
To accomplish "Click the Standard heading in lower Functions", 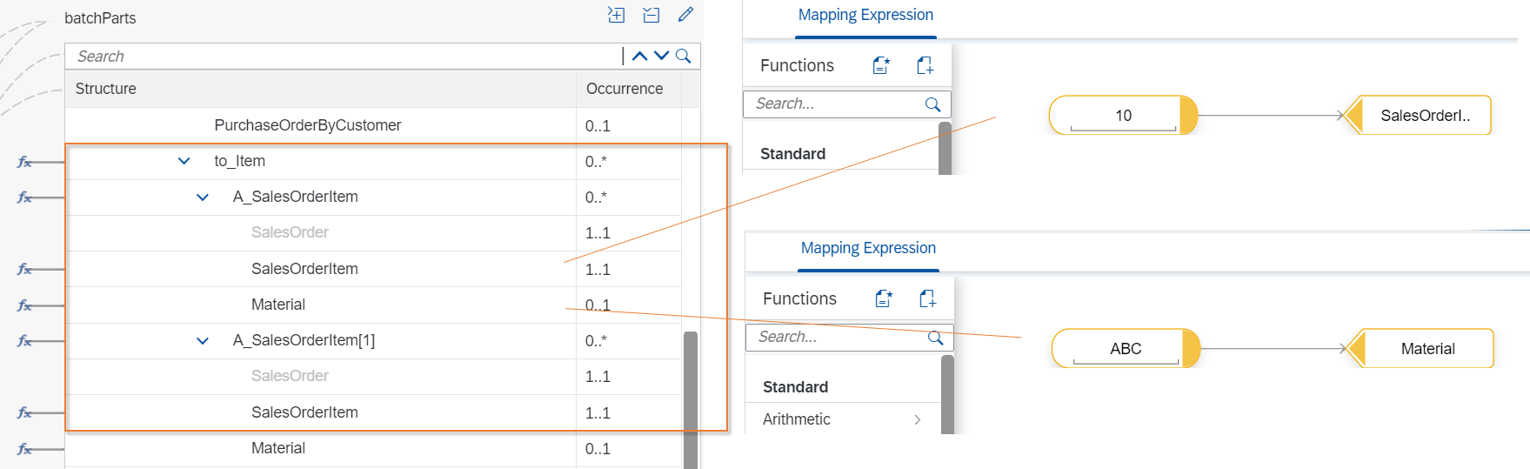I will [x=795, y=387].
